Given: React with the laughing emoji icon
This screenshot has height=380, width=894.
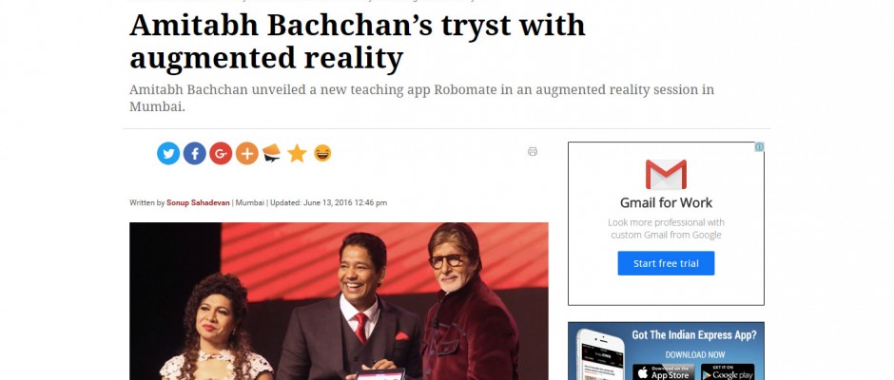Looking at the screenshot, I should [x=322, y=153].
